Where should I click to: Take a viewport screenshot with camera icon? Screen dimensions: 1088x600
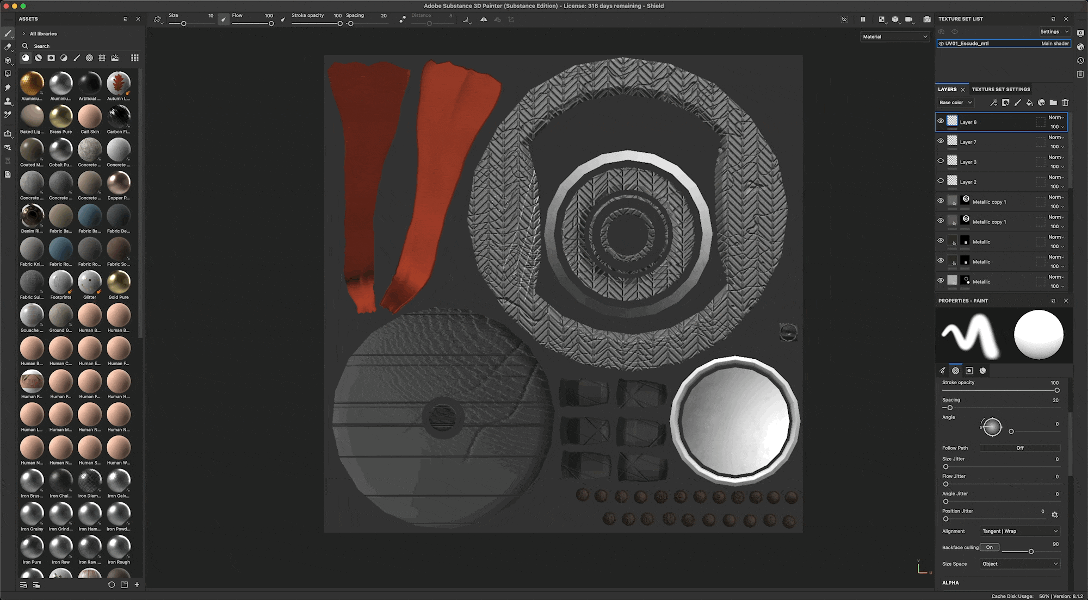pyautogui.click(x=927, y=20)
